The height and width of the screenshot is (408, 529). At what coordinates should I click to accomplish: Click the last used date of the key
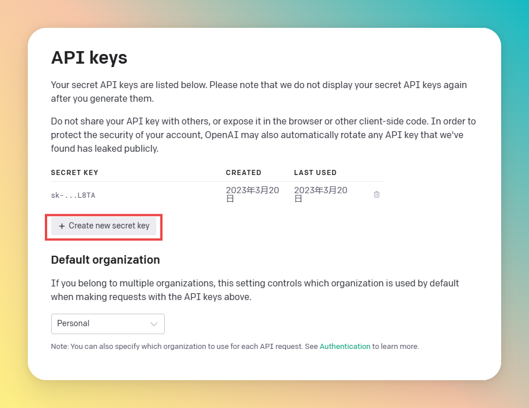pyautogui.click(x=320, y=194)
